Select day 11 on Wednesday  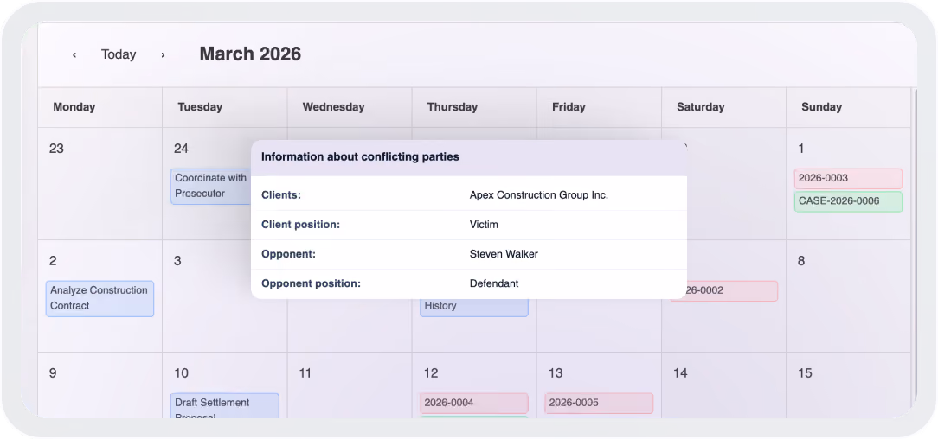click(x=305, y=373)
